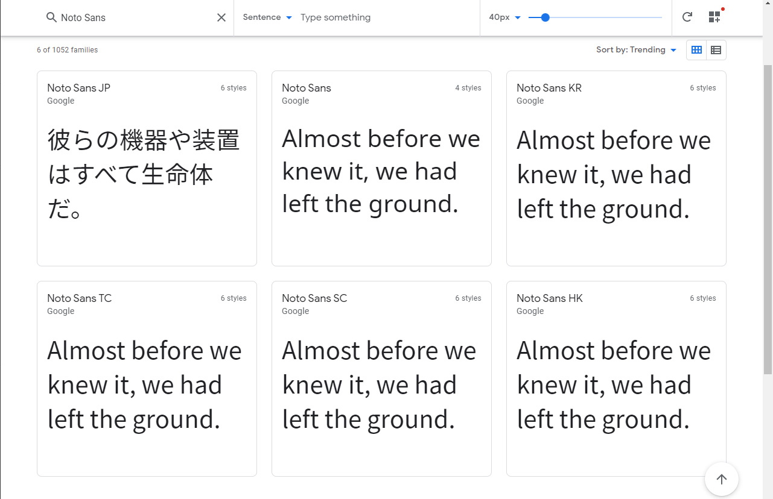
Task: Click 'Google' under Noto Sans HK
Action: [x=530, y=311]
